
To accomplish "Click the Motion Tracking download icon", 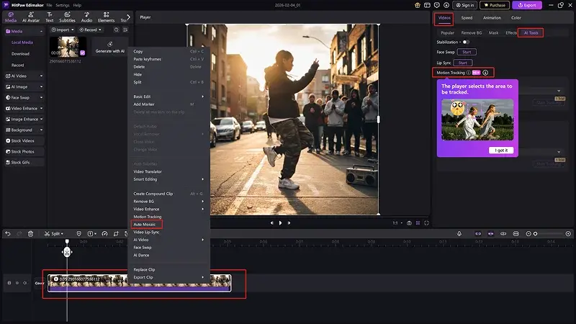I will (x=485, y=73).
